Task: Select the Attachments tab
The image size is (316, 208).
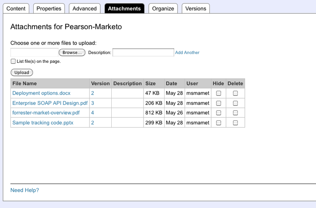Action: [124, 8]
